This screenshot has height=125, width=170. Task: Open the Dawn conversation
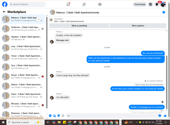[x=23, y=95]
